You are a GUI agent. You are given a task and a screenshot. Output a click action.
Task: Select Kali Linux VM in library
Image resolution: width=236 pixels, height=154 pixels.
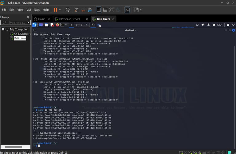point(20,38)
